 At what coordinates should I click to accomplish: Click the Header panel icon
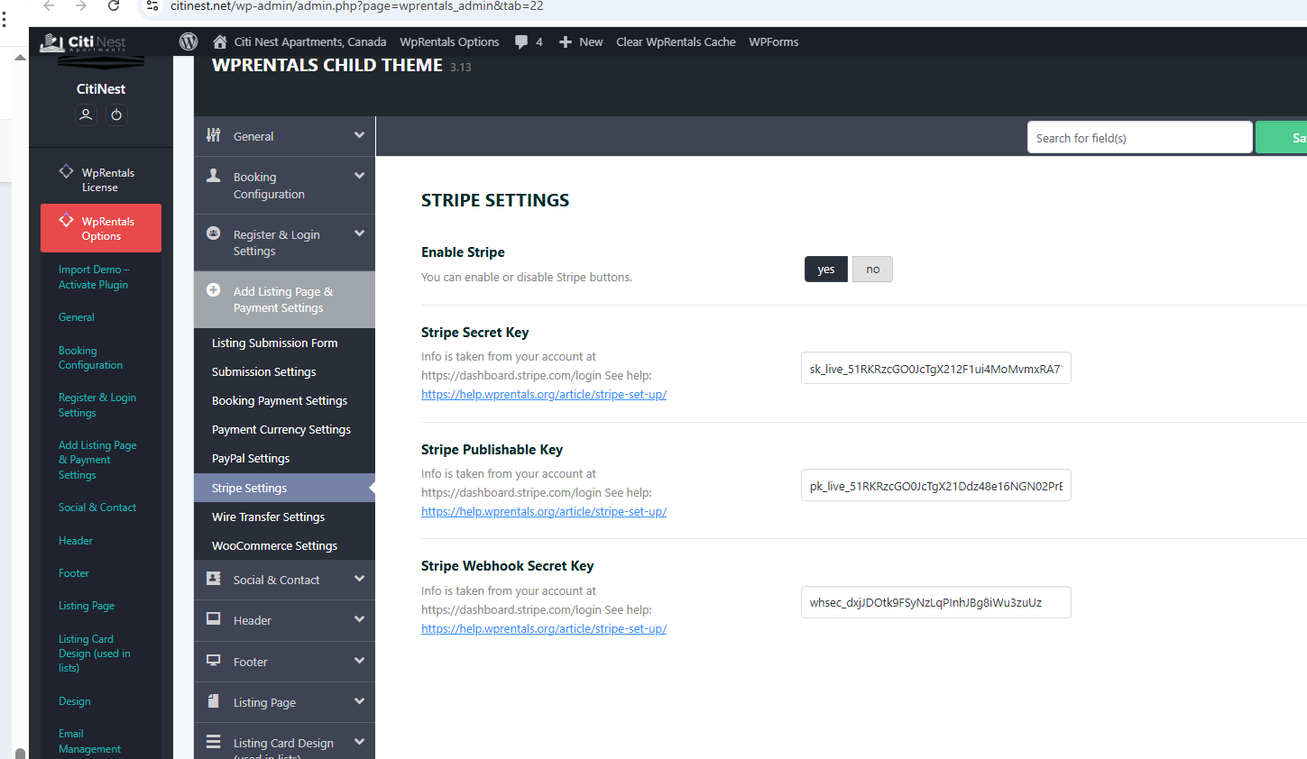tap(214, 618)
